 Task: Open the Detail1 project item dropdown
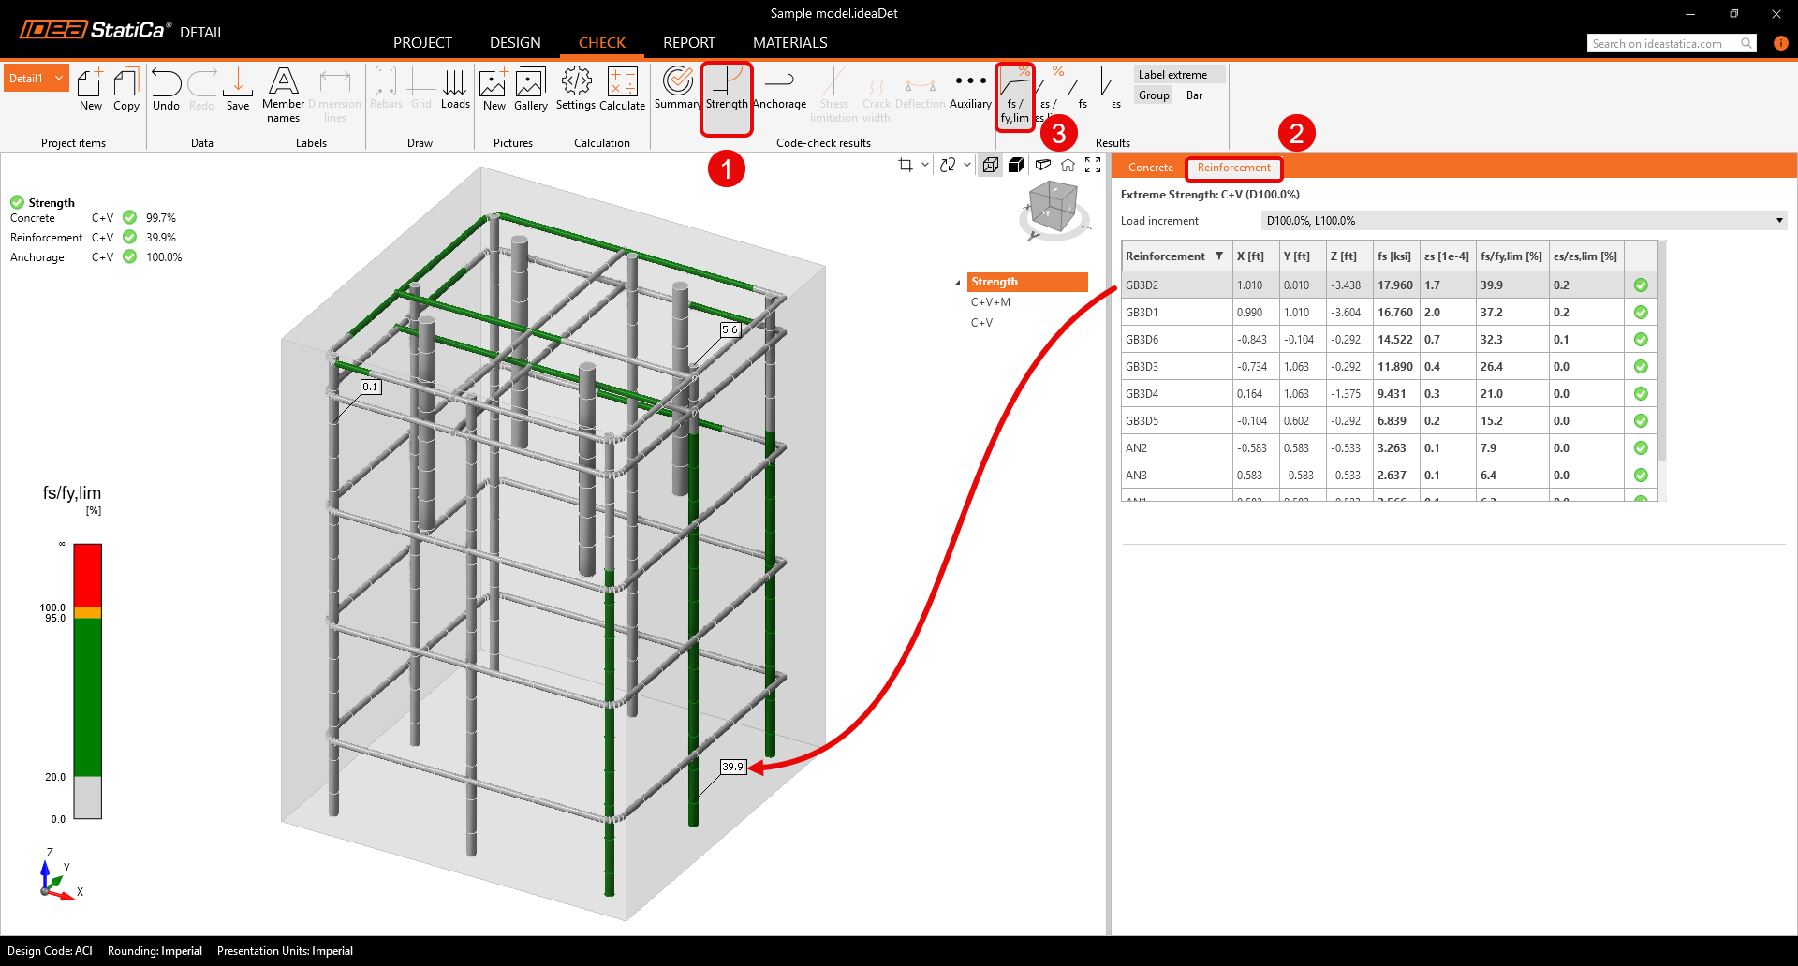[57, 78]
